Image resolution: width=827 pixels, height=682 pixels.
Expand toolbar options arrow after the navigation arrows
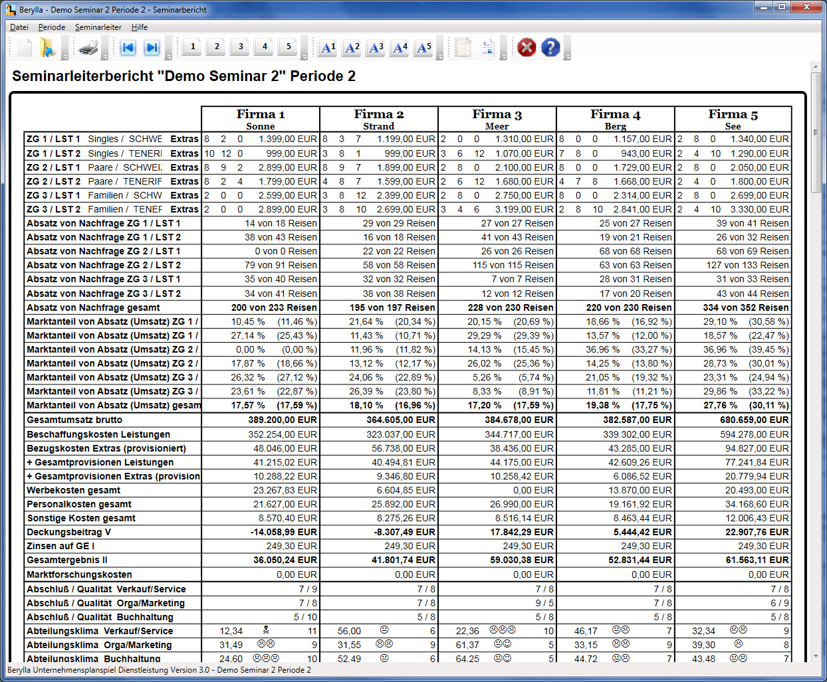coord(169,57)
